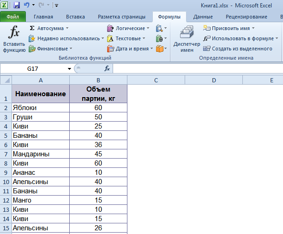Switch to the Главная tab
The image size is (283, 234).
click(x=43, y=17)
